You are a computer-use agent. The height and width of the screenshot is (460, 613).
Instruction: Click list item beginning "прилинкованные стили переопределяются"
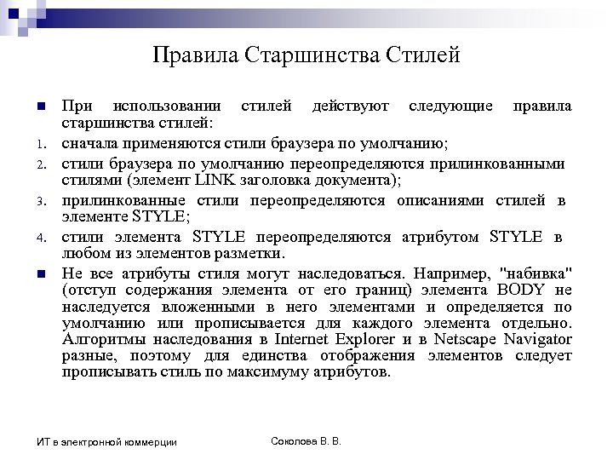click(x=313, y=208)
